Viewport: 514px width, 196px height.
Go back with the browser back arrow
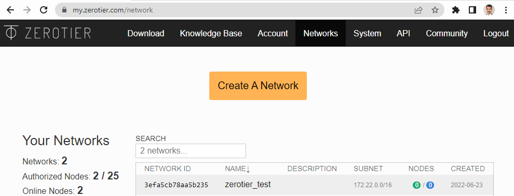(10, 10)
